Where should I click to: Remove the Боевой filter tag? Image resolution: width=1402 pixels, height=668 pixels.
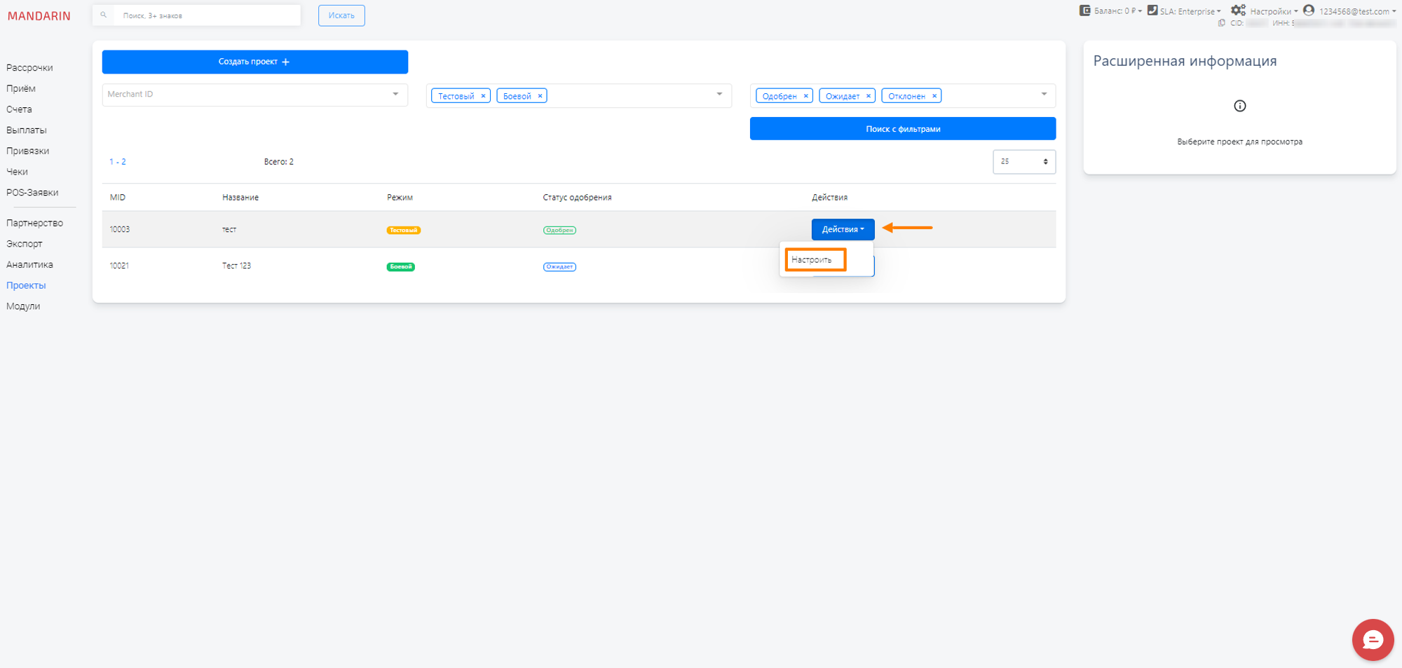[x=540, y=96]
